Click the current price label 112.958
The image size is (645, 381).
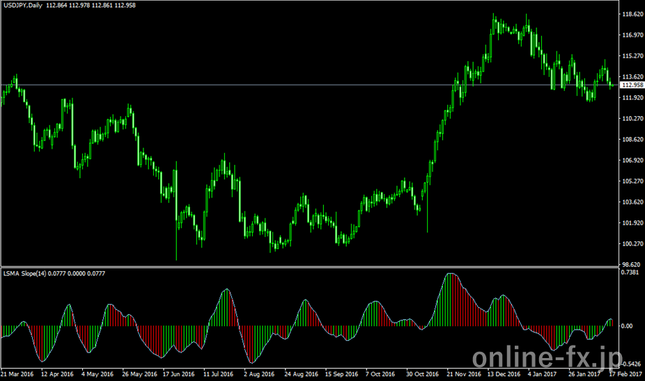click(632, 85)
